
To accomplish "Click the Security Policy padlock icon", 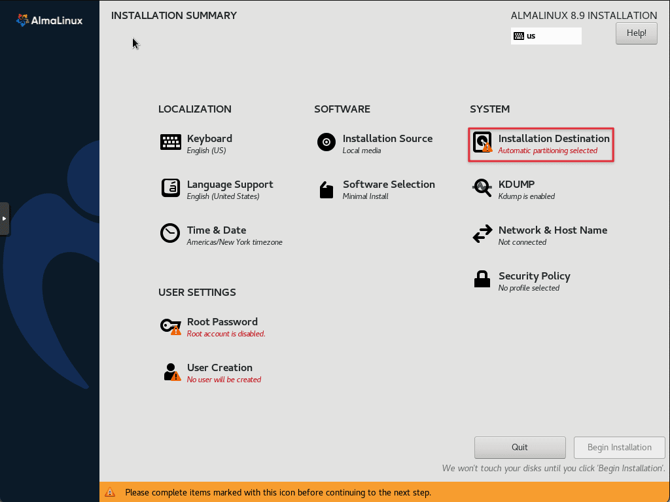I will click(x=482, y=279).
